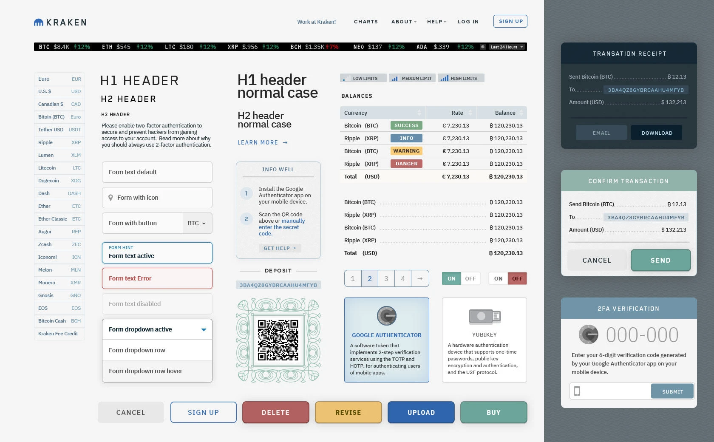
Task: Open ticker settings gear beside Last 24 Hours
Action: tap(483, 47)
